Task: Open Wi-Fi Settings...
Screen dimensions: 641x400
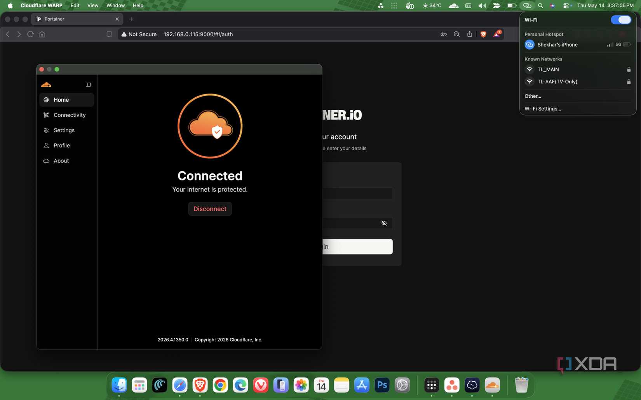Action: [x=543, y=109]
